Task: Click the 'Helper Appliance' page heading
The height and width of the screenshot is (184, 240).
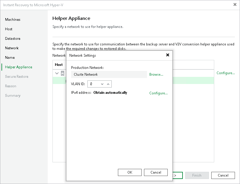Action: pyautogui.click(x=71, y=18)
